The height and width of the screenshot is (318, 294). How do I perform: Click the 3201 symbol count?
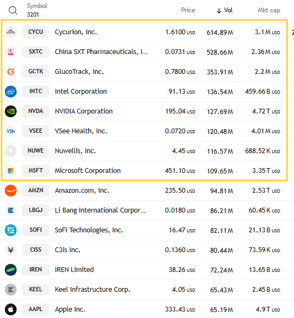click(33, 14)
